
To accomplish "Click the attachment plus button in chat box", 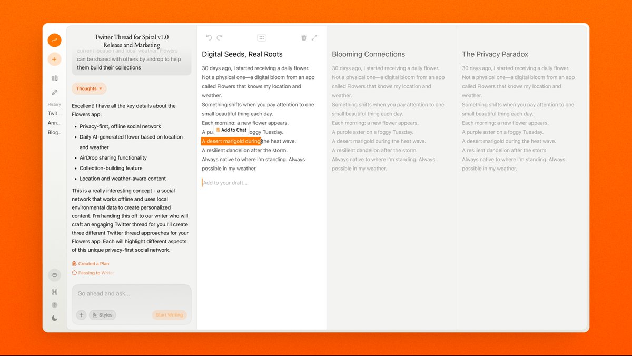I will point(81,315).
